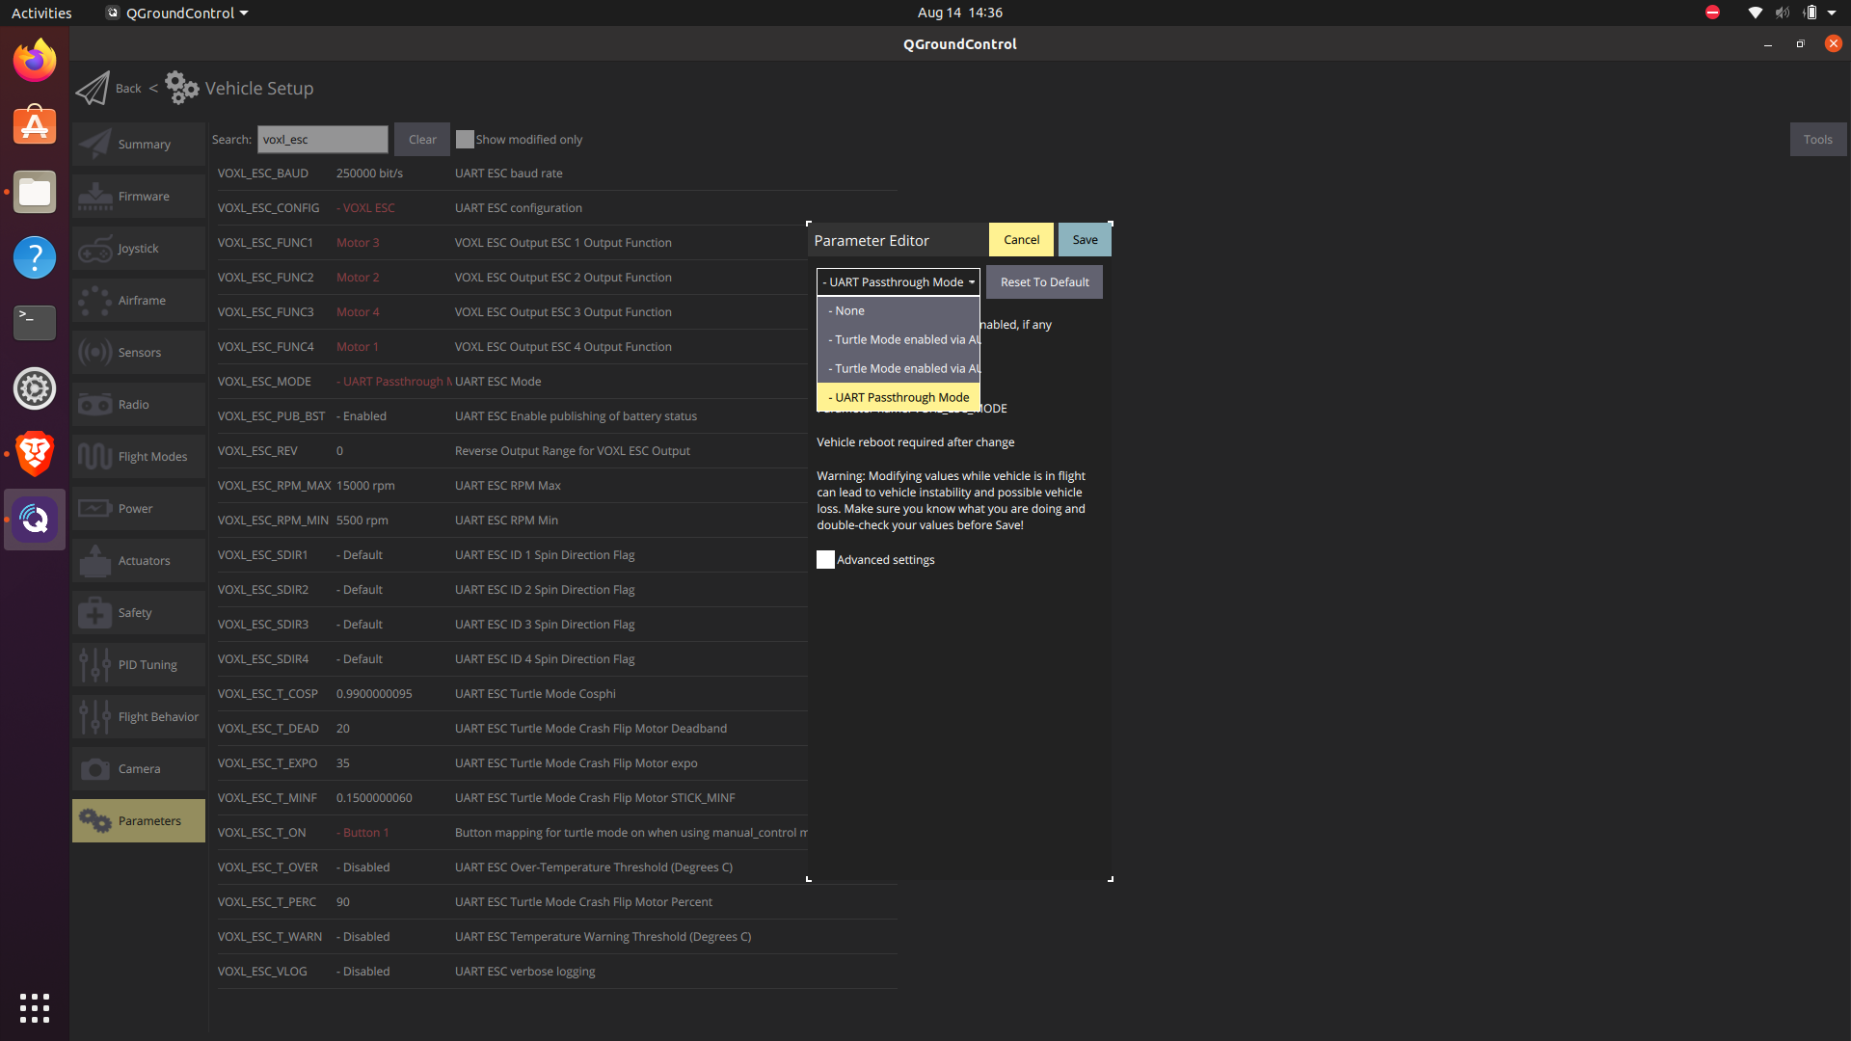Toggle Show modified only checkbox

pyautogui.click(x=465, y=140)
